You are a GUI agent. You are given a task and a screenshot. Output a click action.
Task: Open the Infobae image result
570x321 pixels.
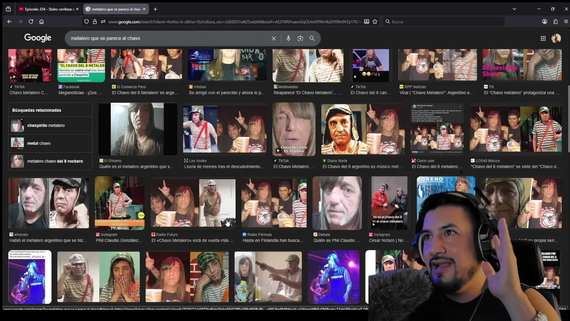[x=227, y=66]
